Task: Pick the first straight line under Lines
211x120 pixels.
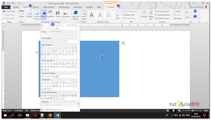Action: click(42, 35)
